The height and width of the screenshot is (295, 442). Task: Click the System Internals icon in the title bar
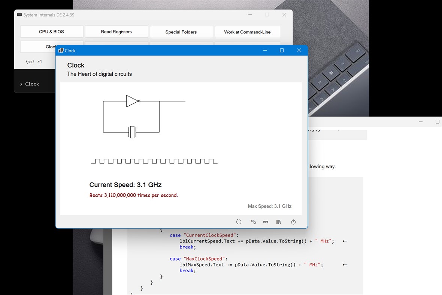pyautogui.click(x=19, y=15)
